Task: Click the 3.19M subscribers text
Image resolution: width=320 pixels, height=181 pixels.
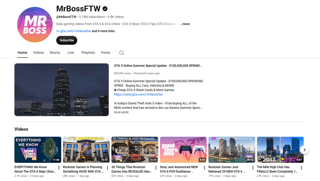Action: (x=92, y=17)
